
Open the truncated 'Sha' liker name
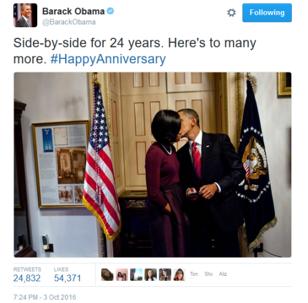click(x=208, y=274)
